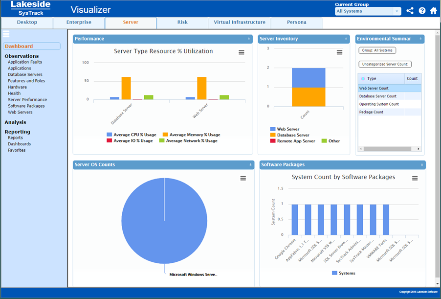Image resolution: width=441 pixels, height=299 pixels.
Task: Go to home using house icon
Action: point(433,11)
